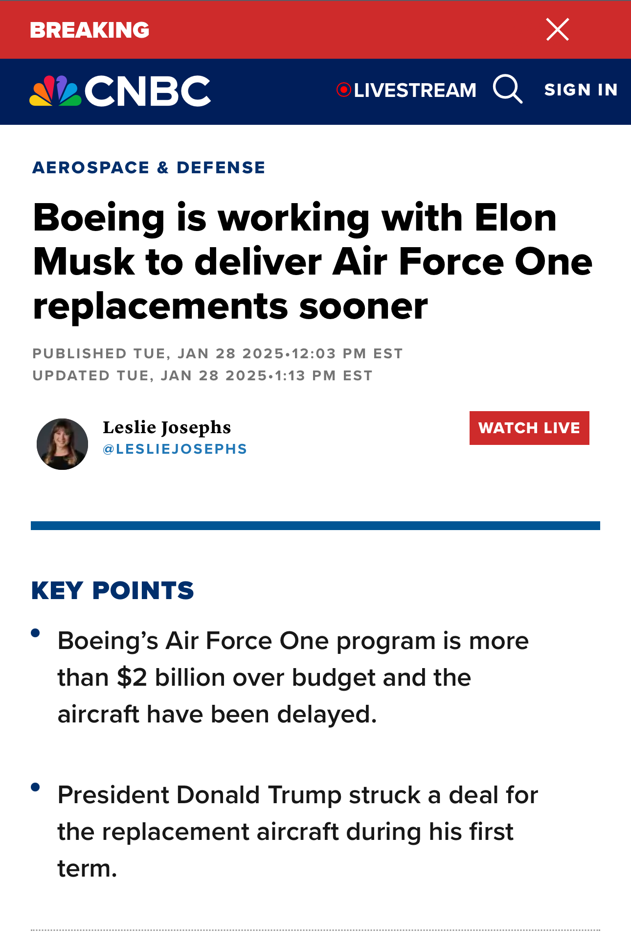This screenshot has width=631, height=951.
Task: Dismiss the red BREAKING banner
Action: point(558,29)
